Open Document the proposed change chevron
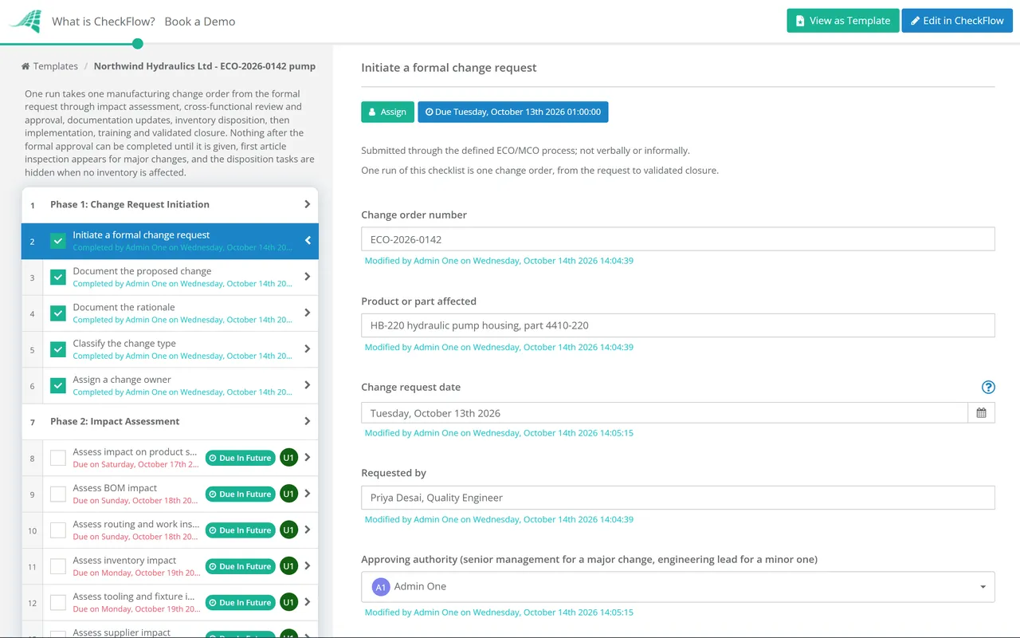 (308, 277)
